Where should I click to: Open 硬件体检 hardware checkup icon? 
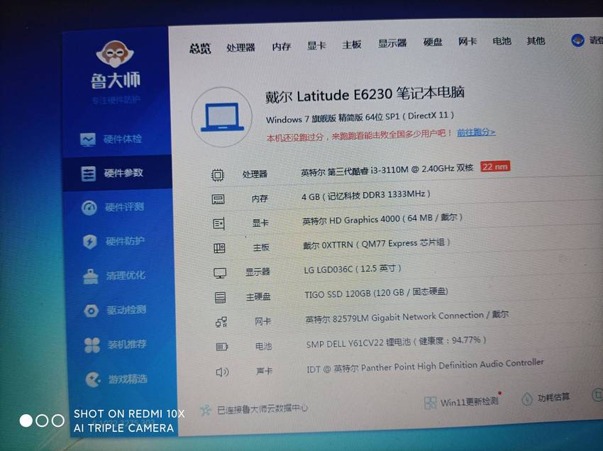coord(88,140)
